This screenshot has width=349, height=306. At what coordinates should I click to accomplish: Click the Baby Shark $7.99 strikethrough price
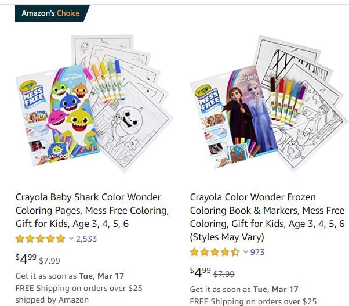click(50, 261)
